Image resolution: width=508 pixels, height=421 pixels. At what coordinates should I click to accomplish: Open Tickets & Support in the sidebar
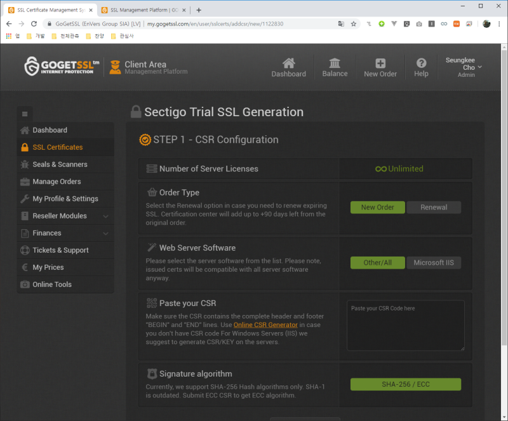point(65,251)
